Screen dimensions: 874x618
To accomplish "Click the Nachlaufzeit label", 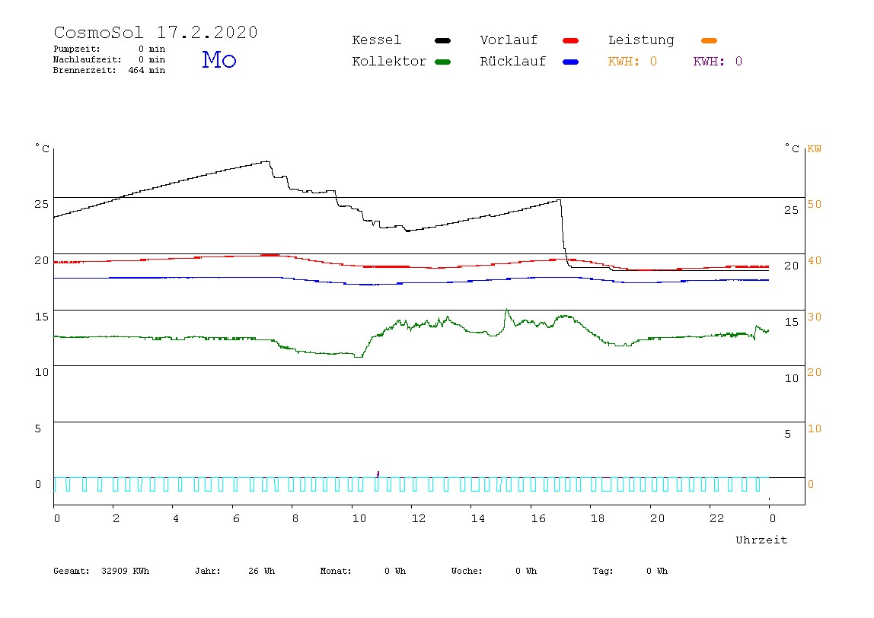I will pos(87,59).
